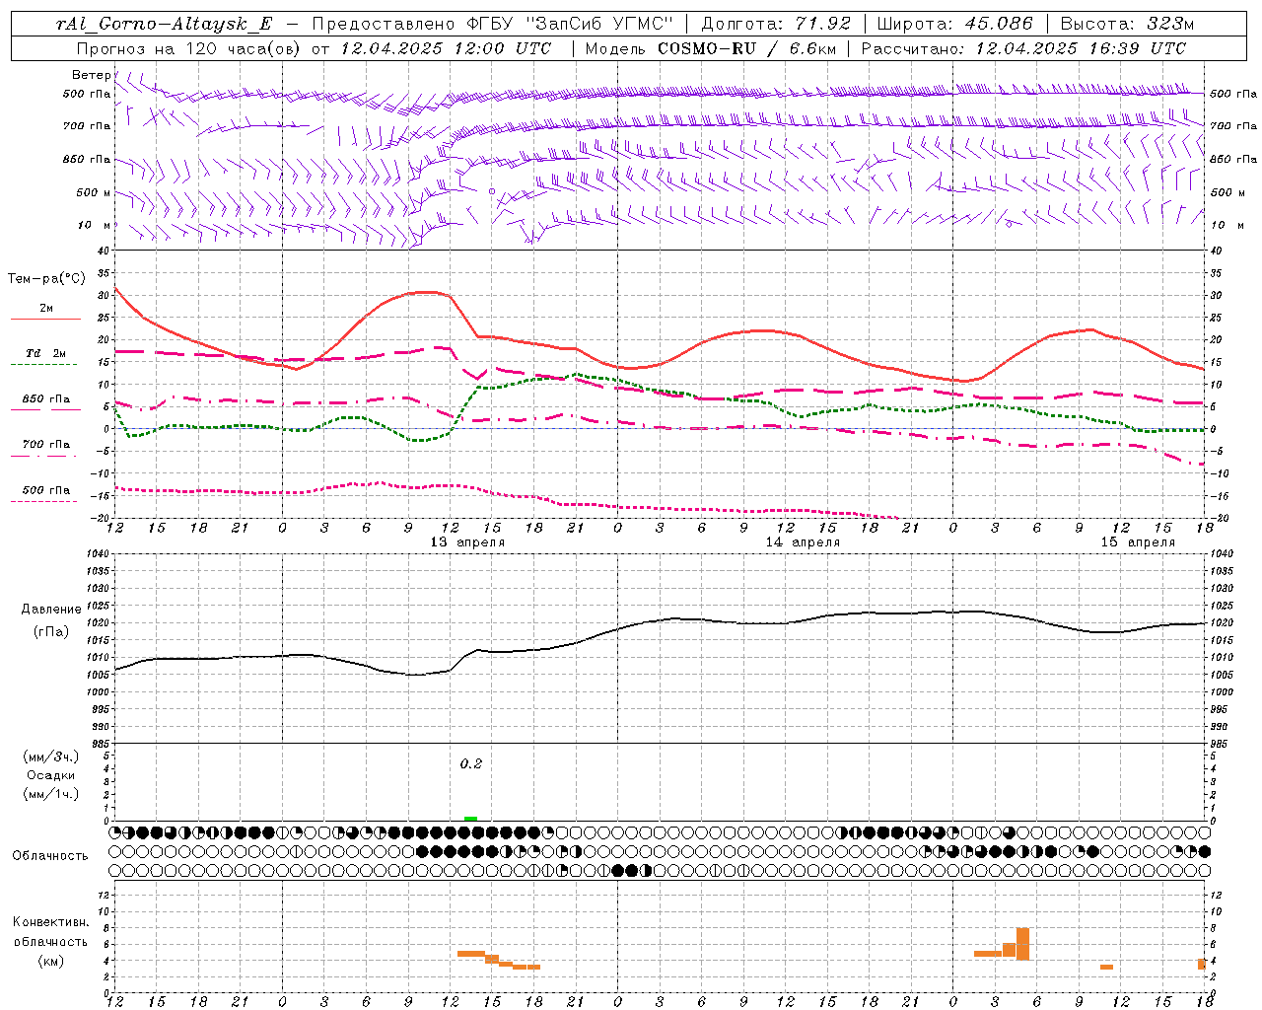Click the small orange bar near hour 11 on 15 апреля
Screen dimensions: 1262x1010
click(x=1106, y=967)
